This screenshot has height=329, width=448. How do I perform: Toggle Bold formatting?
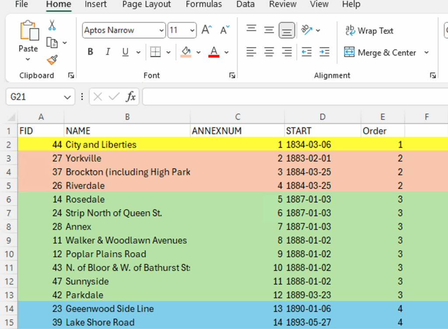tap(91, 52)
